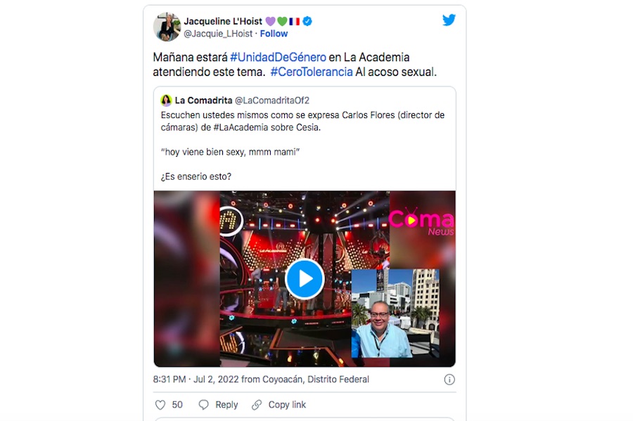Open the #UnidadDeGénero hashtag
The width and height of the screenshot is (633, 421).
[x=278, y=57]
